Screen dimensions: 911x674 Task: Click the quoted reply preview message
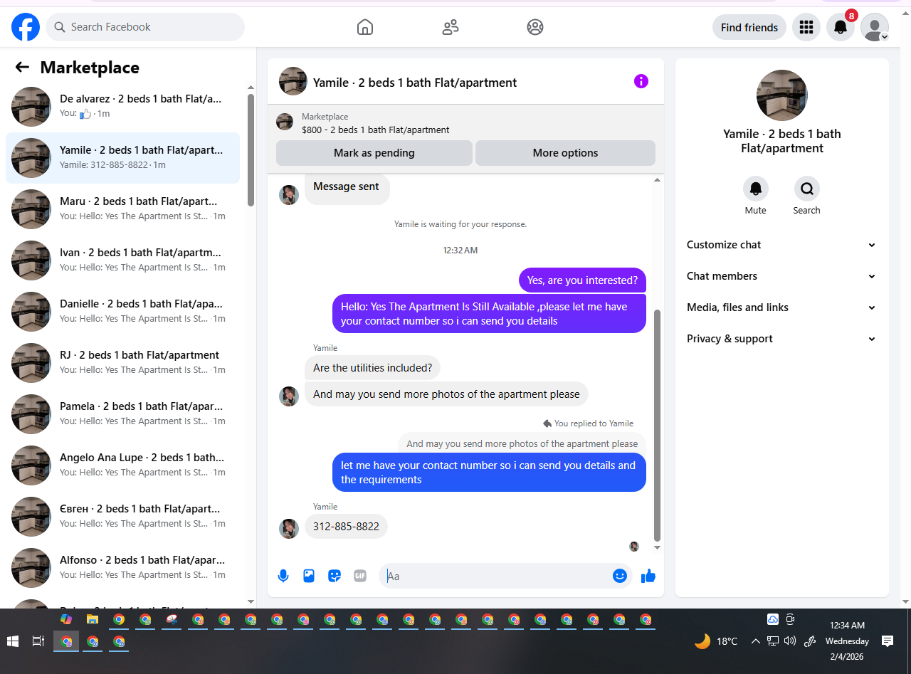[522, 443]
